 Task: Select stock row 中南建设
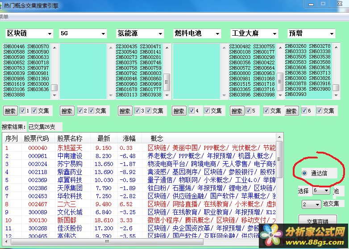tap(139, 156)
